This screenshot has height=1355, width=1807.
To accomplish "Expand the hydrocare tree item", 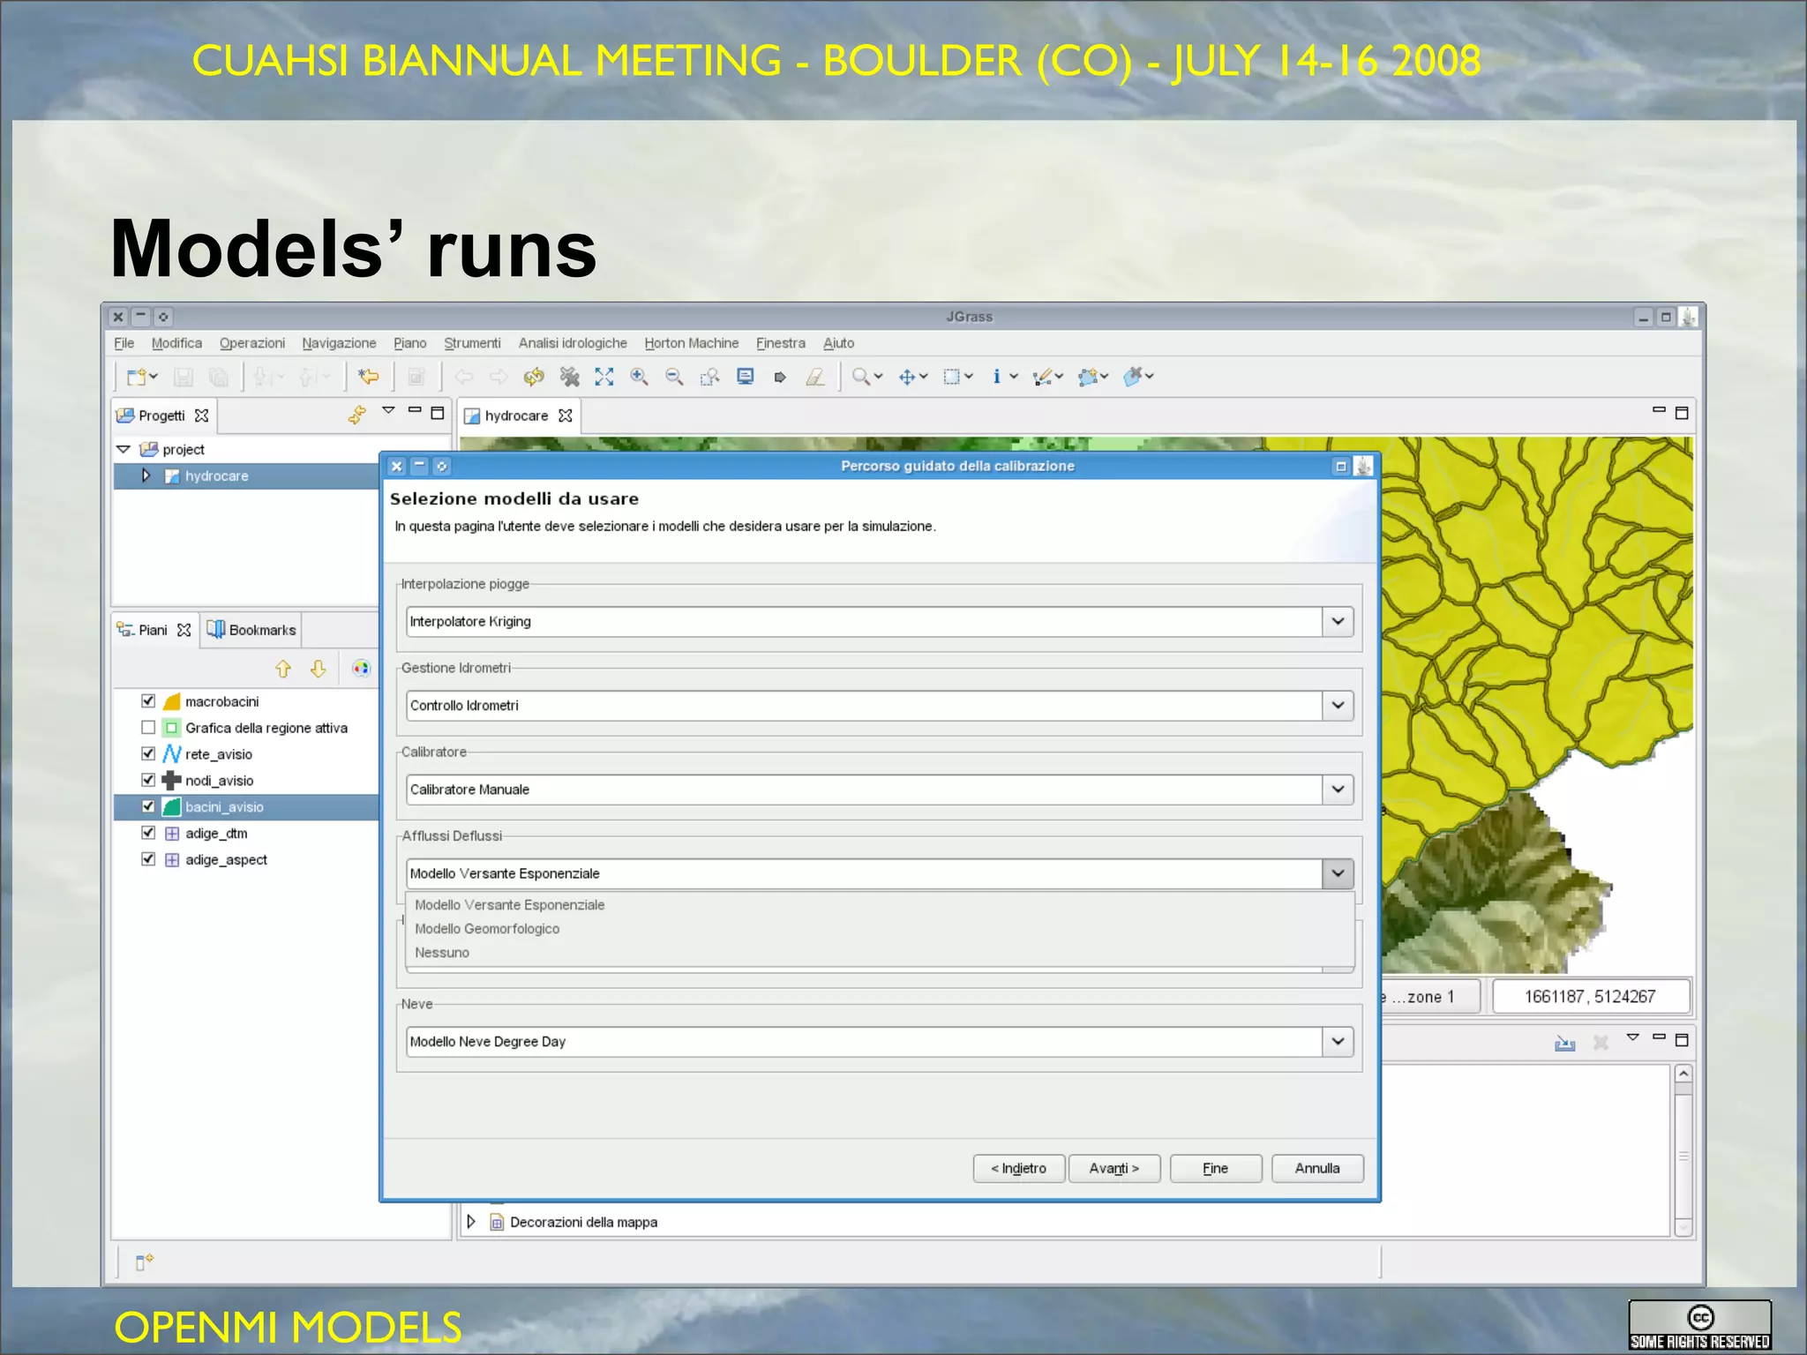I will 146,475.
